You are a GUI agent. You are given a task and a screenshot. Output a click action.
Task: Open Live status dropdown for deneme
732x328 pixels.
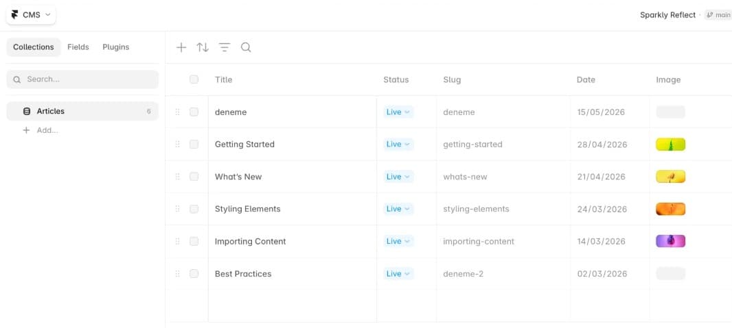398,112
